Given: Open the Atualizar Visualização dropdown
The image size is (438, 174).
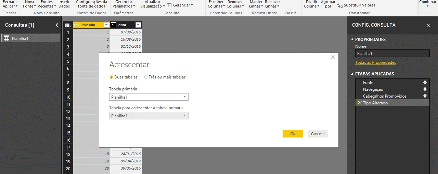Looking at the screenshot, I should pos(152,4).
